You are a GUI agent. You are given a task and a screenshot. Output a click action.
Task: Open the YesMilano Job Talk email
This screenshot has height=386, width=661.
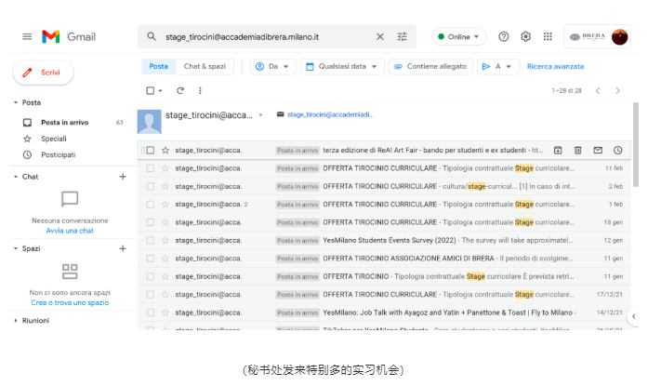pyautogui.click(x=384, y=313)
